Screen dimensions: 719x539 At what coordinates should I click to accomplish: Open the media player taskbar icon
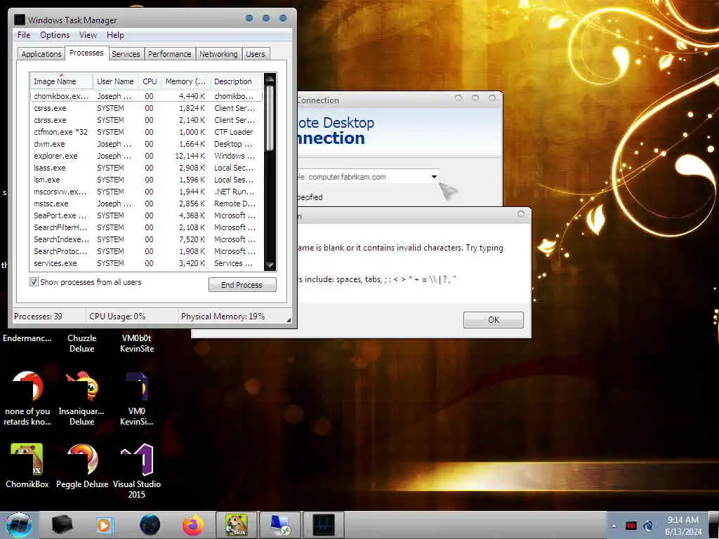click(104, 525)
